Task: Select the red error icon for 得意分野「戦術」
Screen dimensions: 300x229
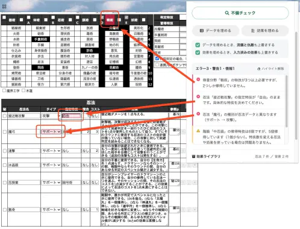Action: pyautogui.click(x=198, y=80)
